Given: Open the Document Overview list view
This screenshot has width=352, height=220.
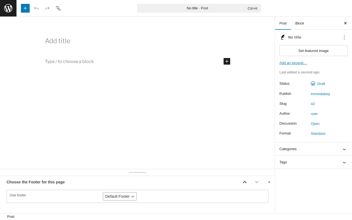Looking at the screenshot, I should tap(58, 8).
